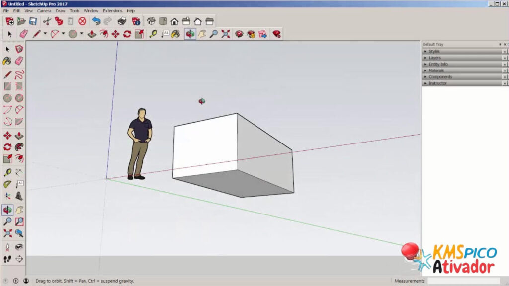
Task: Open the Arc tool dropdown arrow
Action: click(63, 34)
